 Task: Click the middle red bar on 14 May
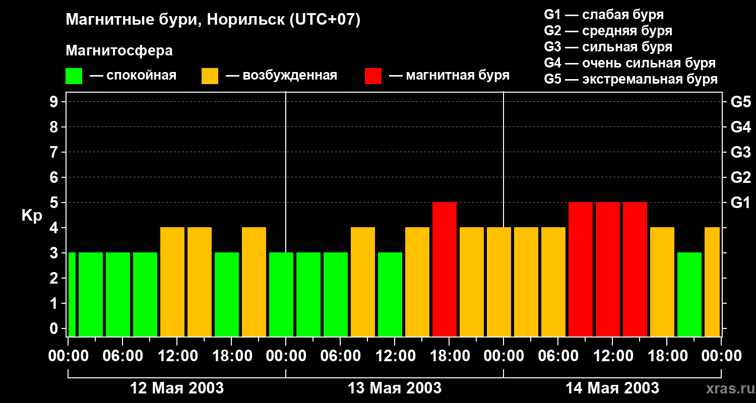[x=608, y=269]
